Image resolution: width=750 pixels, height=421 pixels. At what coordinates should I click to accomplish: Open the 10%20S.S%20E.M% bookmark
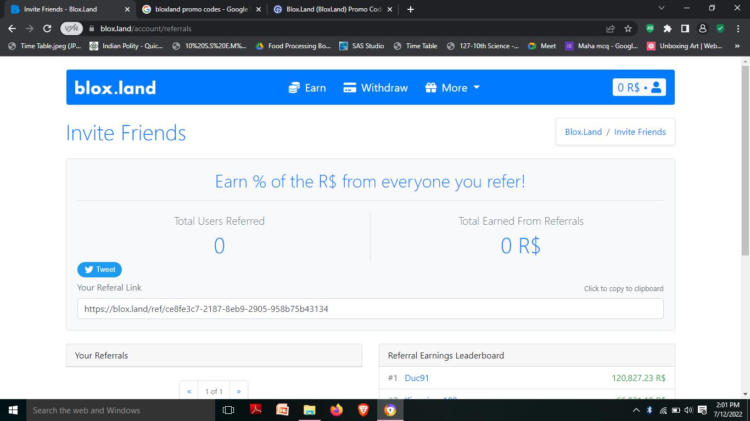click(x=209, y=46)
